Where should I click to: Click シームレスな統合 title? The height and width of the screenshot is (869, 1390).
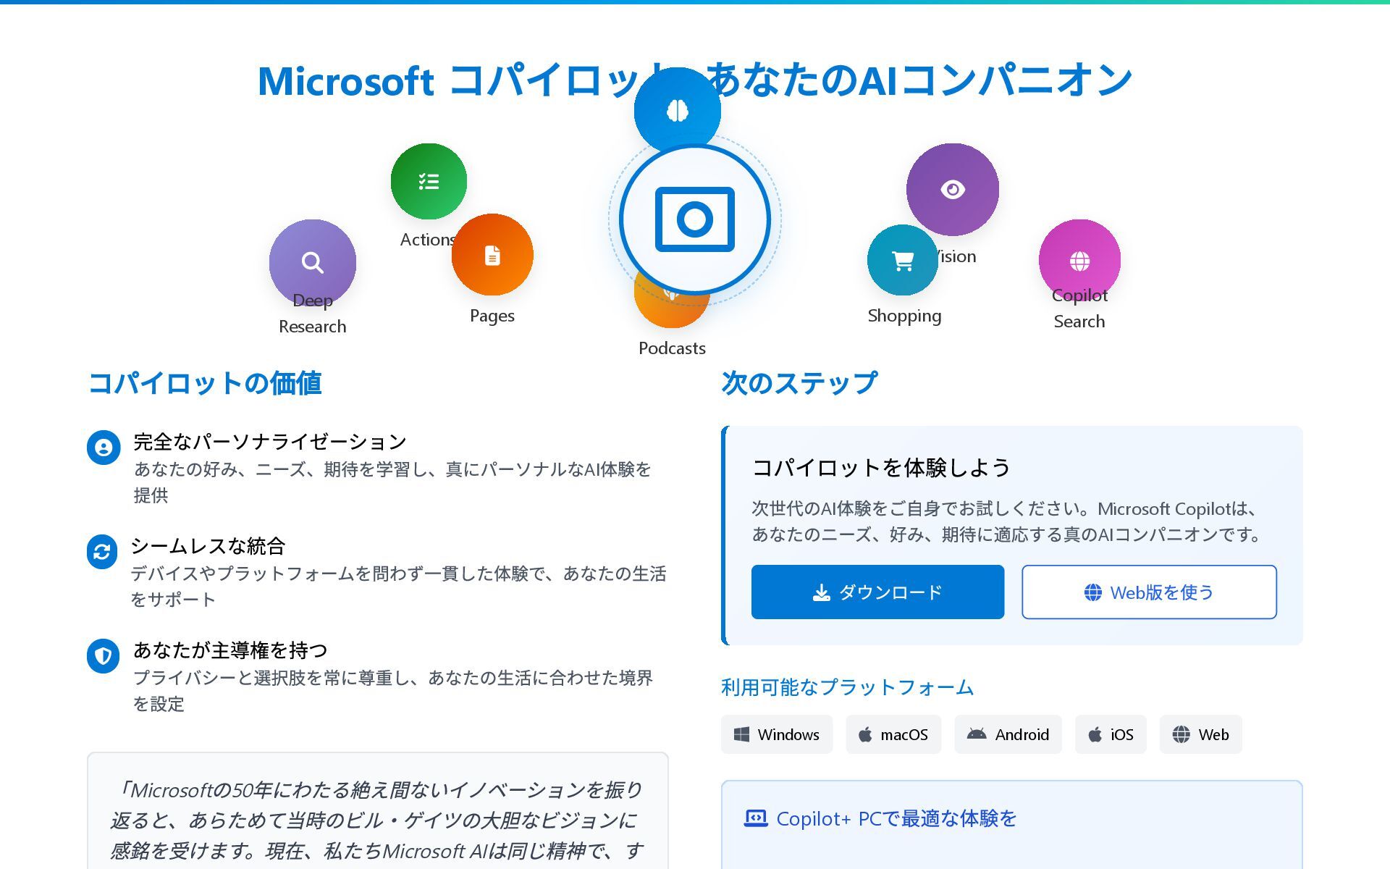208,546
